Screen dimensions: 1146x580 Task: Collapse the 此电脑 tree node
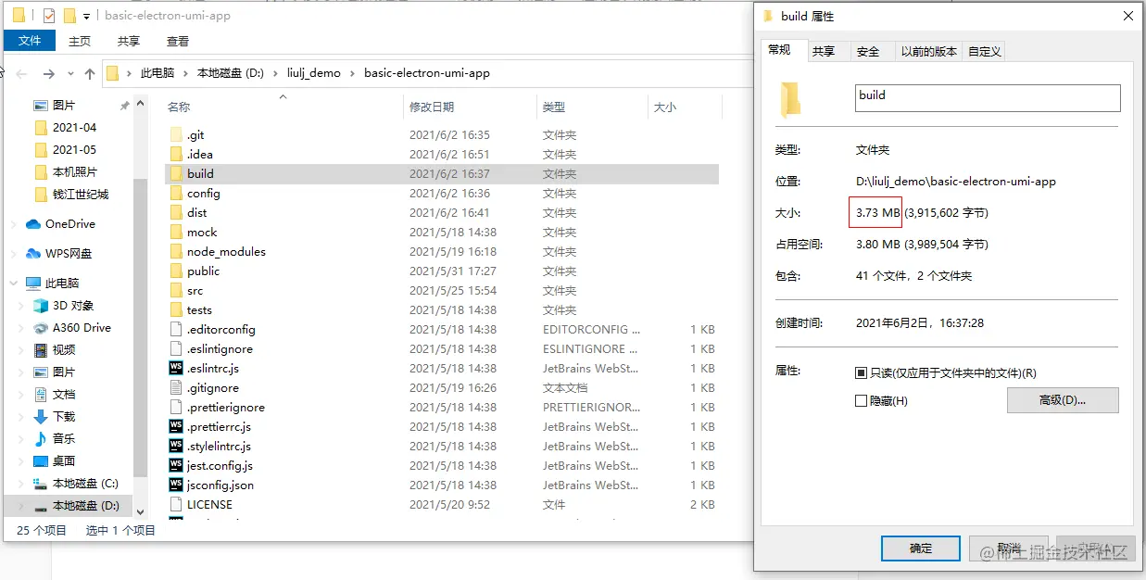pos(13,284)
